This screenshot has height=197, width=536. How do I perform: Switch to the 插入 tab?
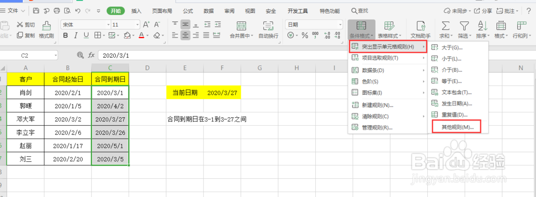pos(136,11)
